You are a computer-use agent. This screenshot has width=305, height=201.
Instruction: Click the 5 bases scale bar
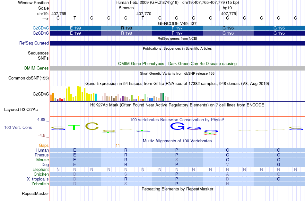point(177,8)
